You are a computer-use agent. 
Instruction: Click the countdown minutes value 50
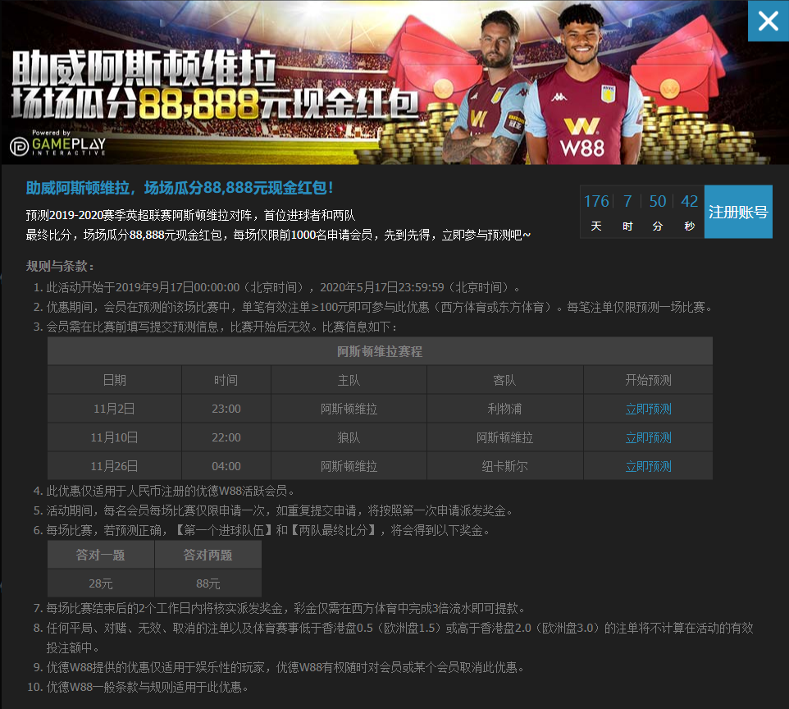click(657, 201)
